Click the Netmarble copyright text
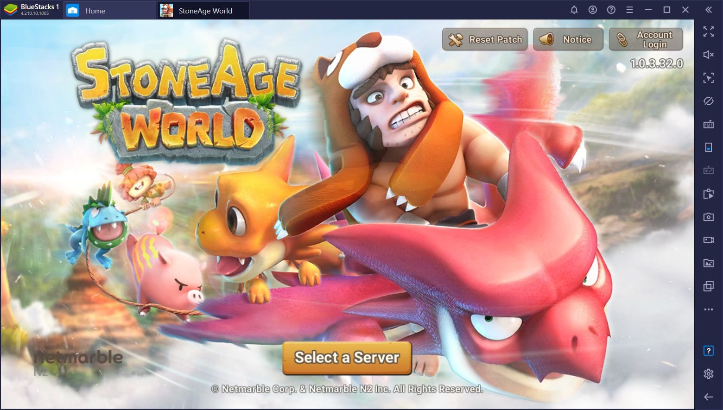The image size is (723, 410). click(x=347, y=389)
